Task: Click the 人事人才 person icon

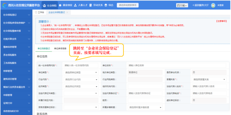Action: coord(75,5)
